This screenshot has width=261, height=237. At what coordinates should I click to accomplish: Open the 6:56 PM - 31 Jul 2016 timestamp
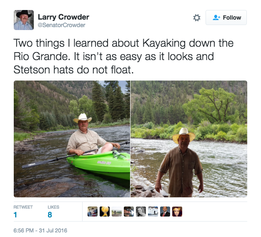[40, 230]
